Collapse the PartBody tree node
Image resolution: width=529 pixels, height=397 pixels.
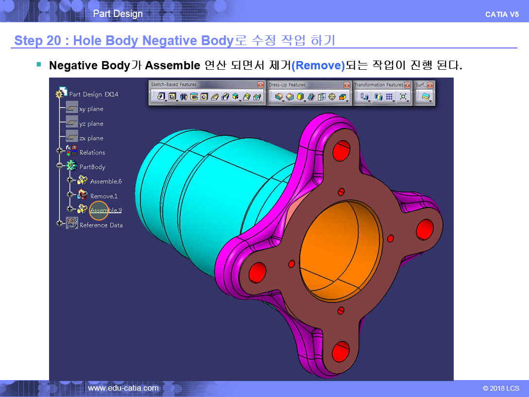coord(60,167)
